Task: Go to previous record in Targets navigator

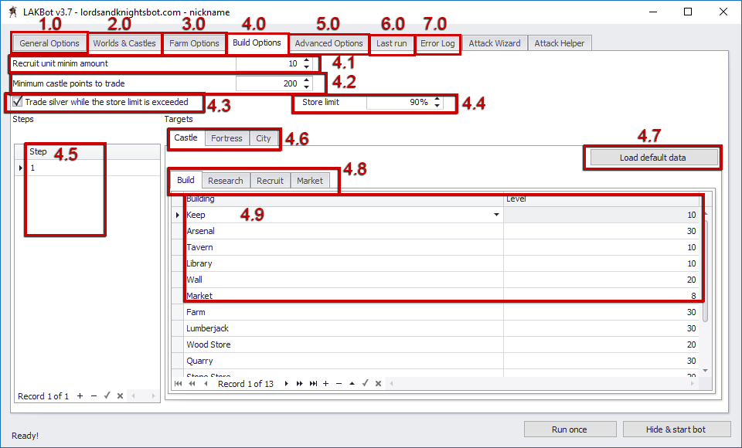Action: pos(206,384)
